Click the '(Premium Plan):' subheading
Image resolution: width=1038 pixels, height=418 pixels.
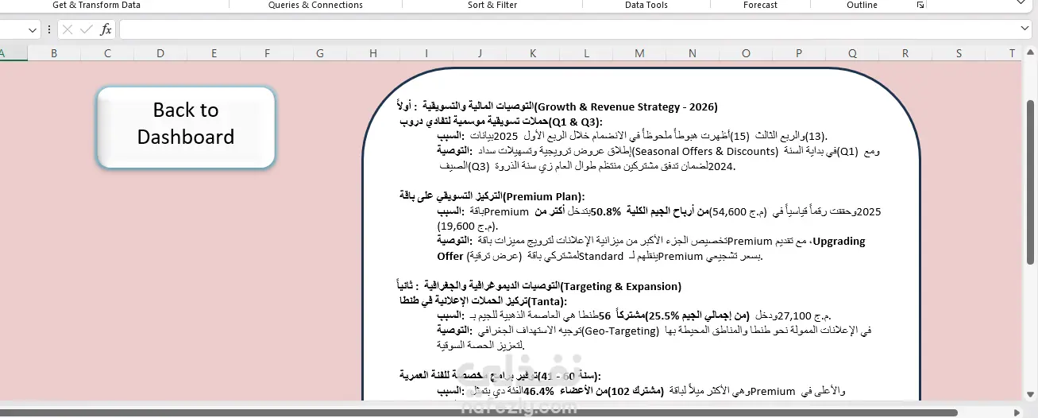tap(492, 196)
